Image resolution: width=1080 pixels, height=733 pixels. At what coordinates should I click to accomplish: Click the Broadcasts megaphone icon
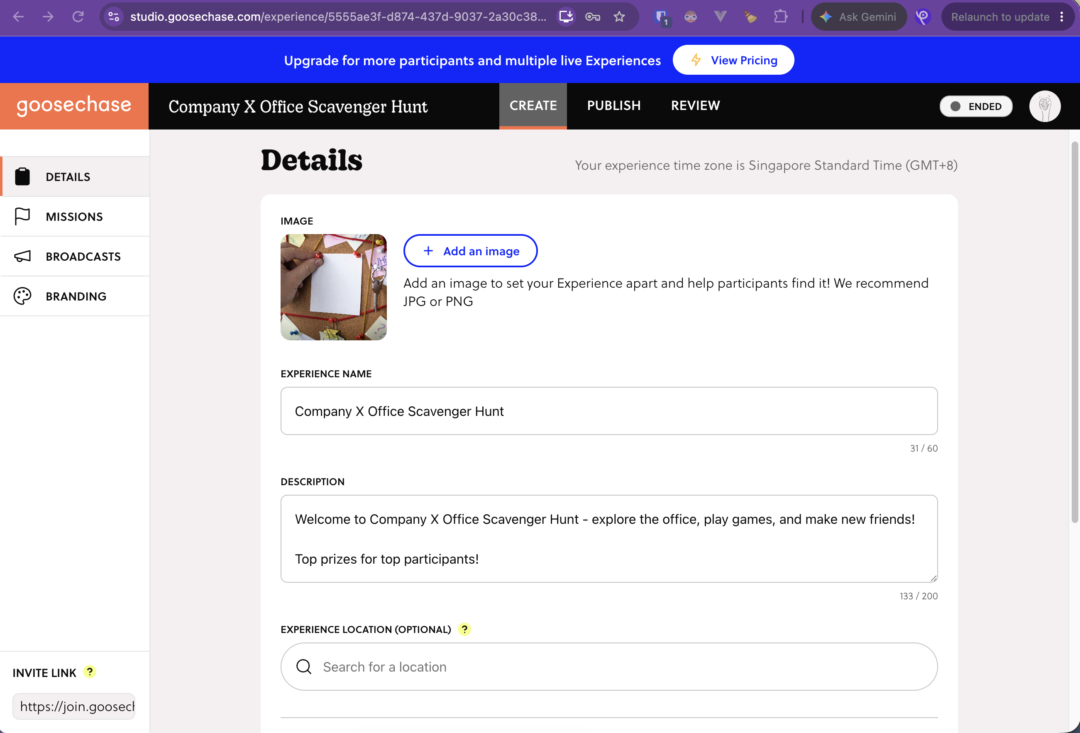click(22, 256)
